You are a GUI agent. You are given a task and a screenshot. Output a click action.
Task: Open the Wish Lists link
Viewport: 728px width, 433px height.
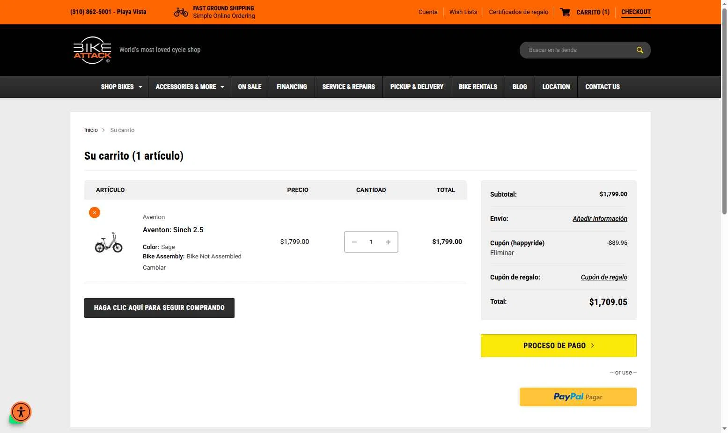tap(463, 12)
